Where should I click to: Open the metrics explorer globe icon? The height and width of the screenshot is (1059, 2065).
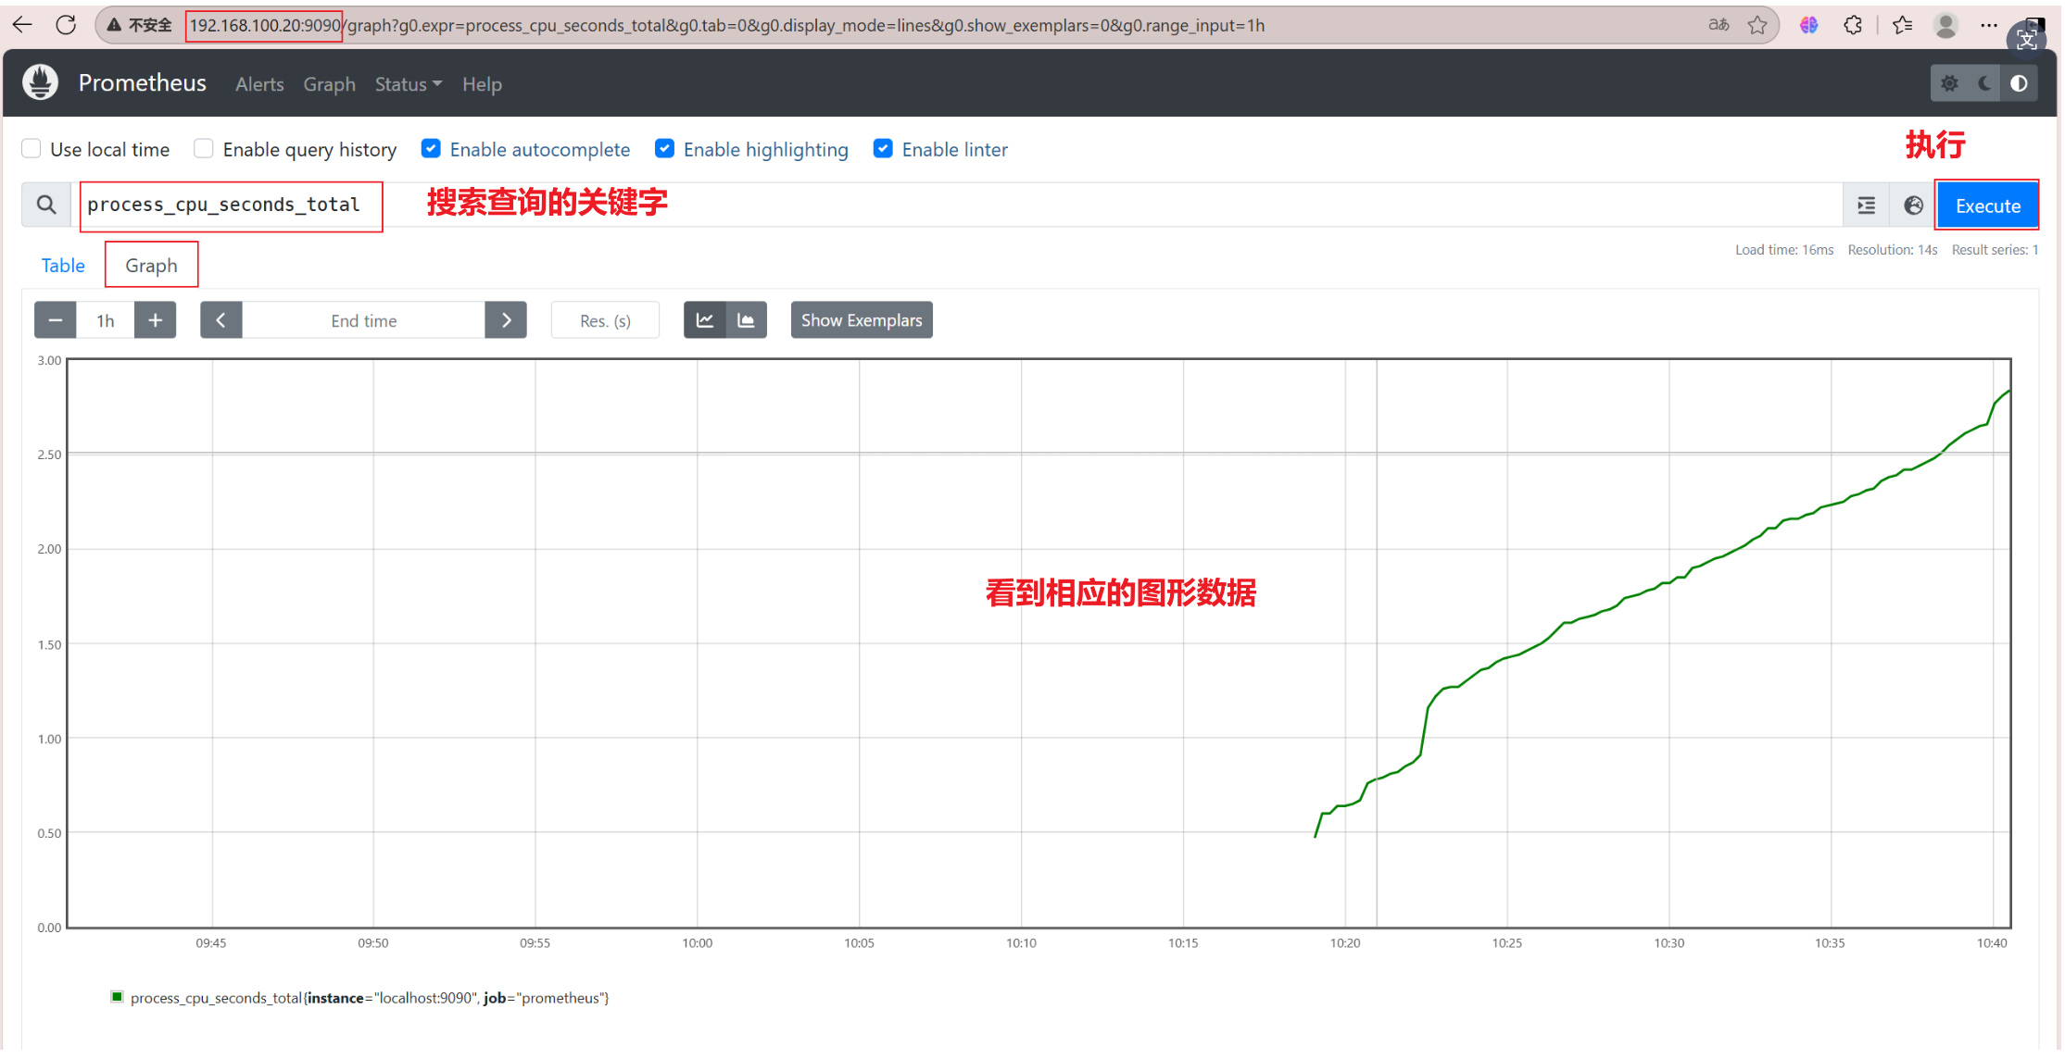(1912, 206)
